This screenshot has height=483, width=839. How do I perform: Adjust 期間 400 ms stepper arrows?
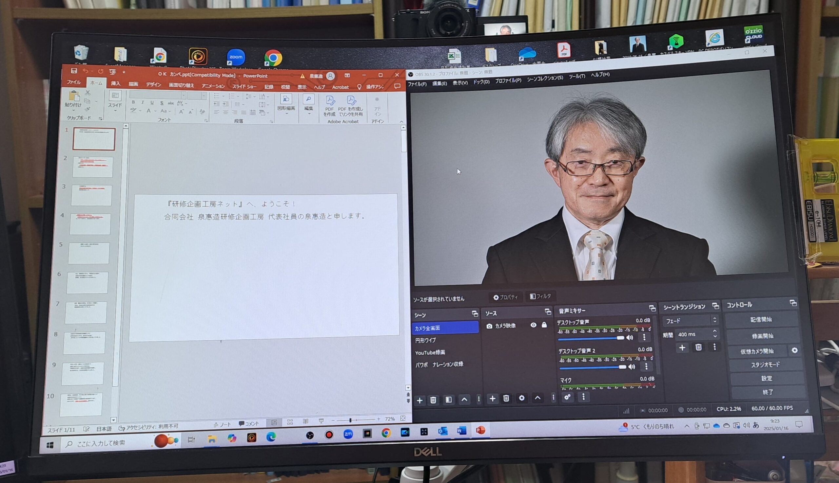[714, 334]
